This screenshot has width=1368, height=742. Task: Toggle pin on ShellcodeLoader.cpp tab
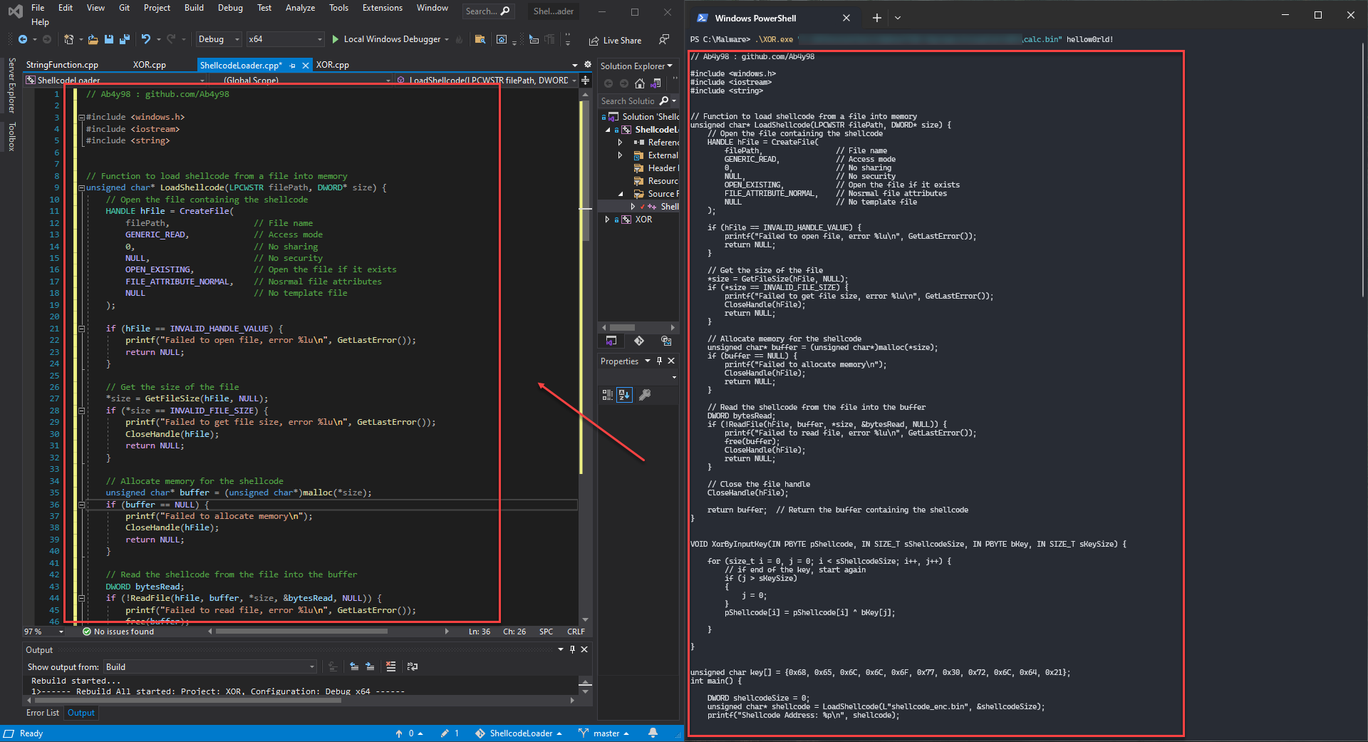[293, 65]
